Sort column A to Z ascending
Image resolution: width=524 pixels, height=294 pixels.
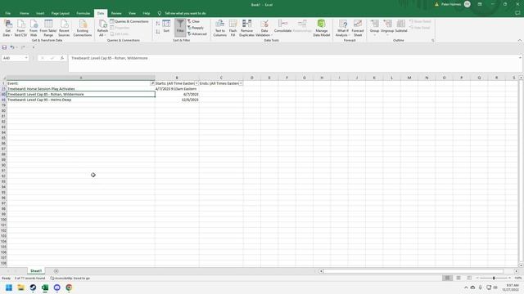[158, 24]
